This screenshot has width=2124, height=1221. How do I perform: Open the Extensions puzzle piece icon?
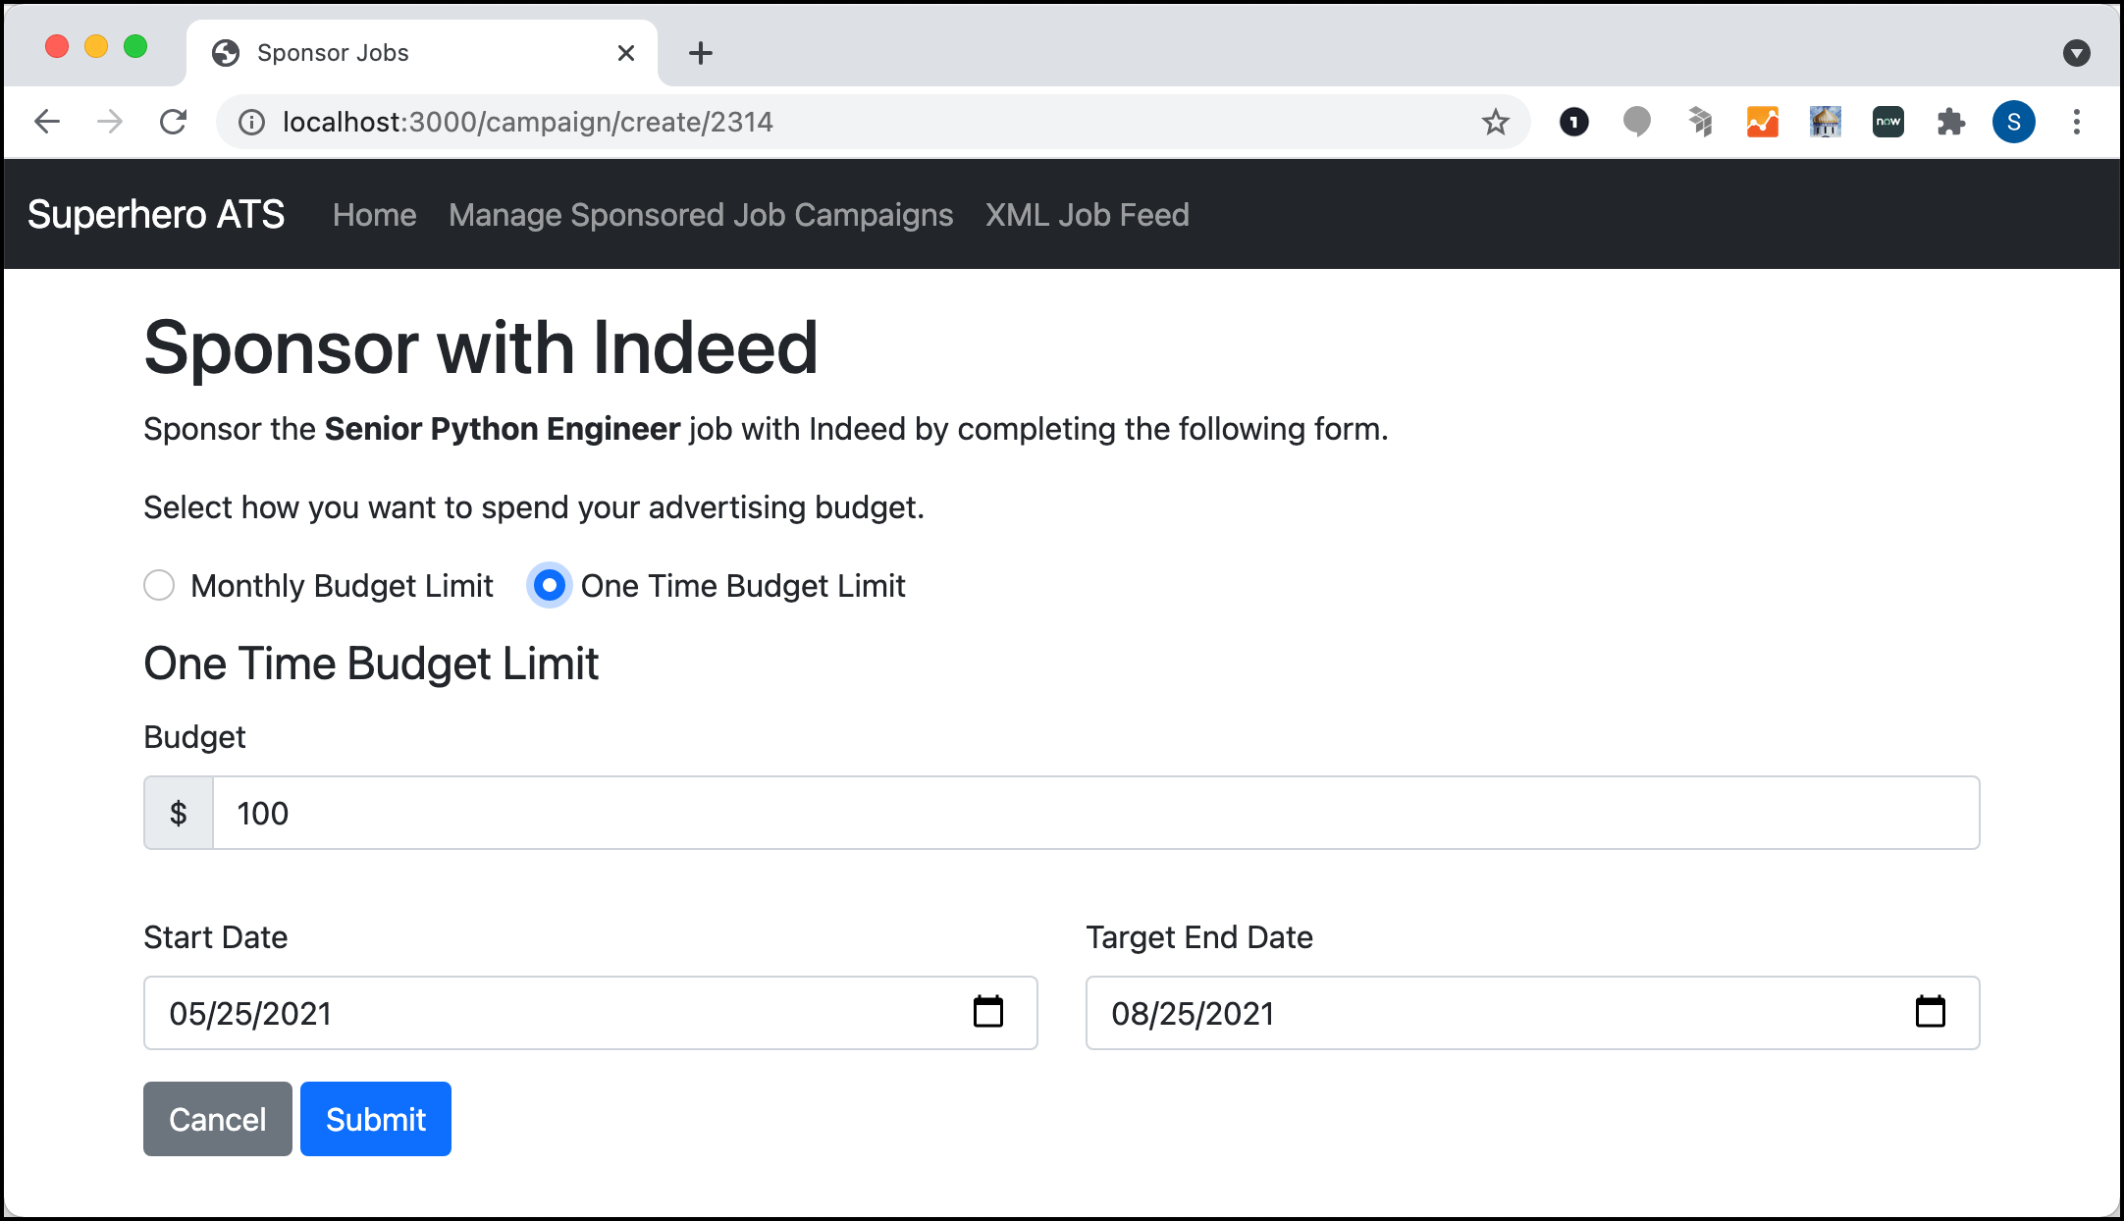[x=1950, y=122]
